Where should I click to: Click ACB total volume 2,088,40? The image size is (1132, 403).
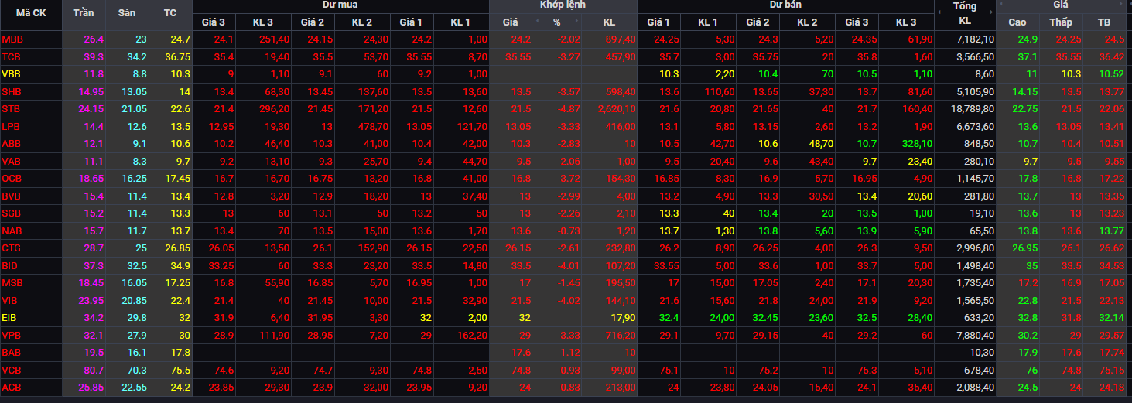pyautogui.click(x=975, y=387)
